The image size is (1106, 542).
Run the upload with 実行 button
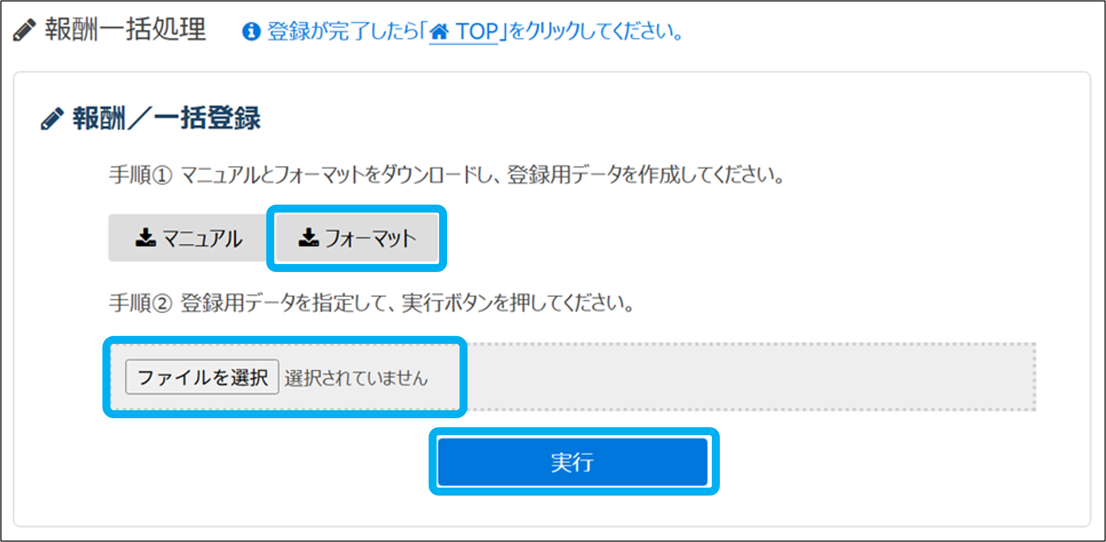(x=572, y=462)
